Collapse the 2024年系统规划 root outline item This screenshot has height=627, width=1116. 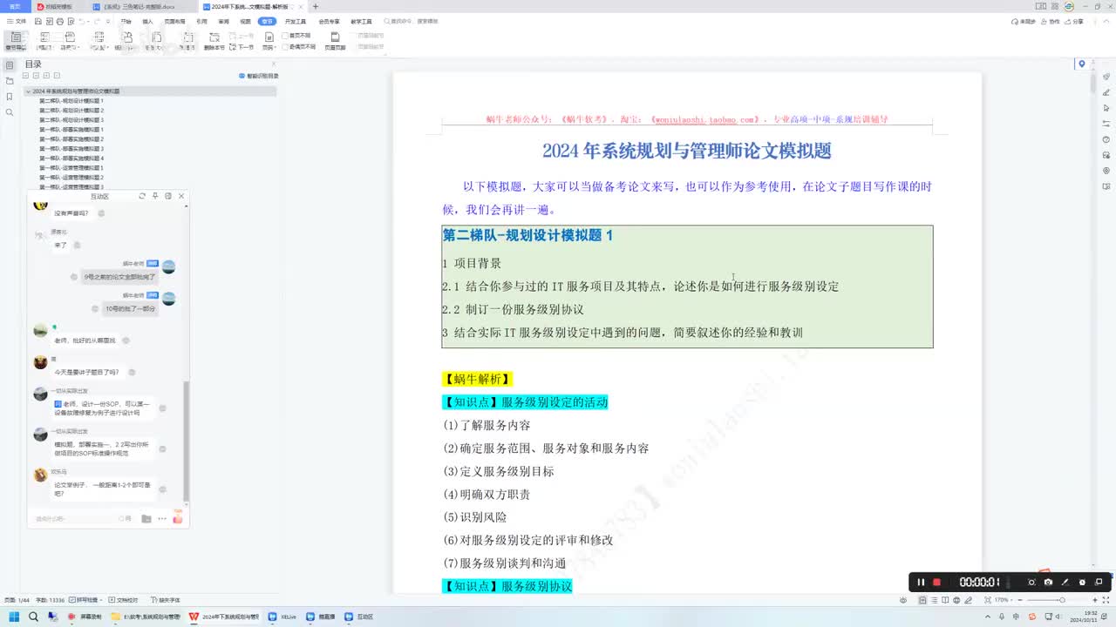28,91
